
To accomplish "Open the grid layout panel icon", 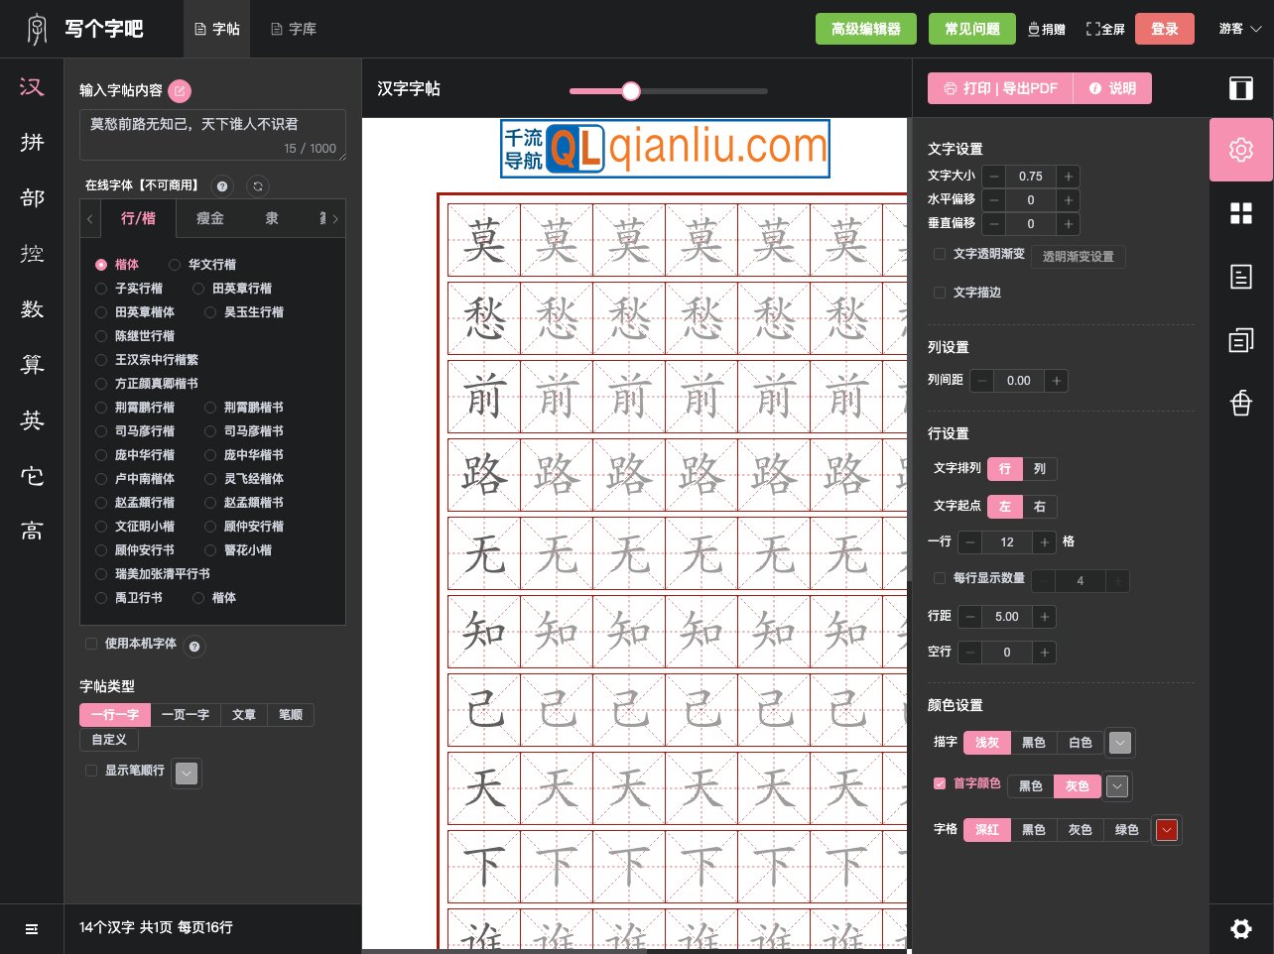I will click(1240, 213).
